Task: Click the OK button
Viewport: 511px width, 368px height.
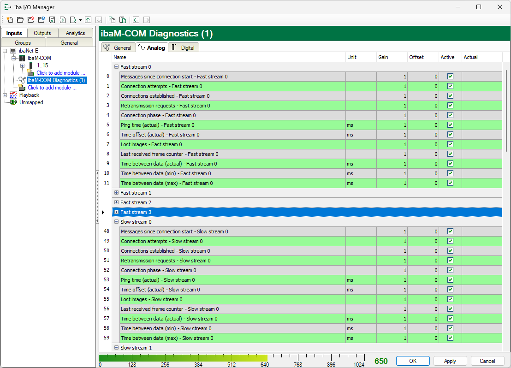Action: (413, 361)
